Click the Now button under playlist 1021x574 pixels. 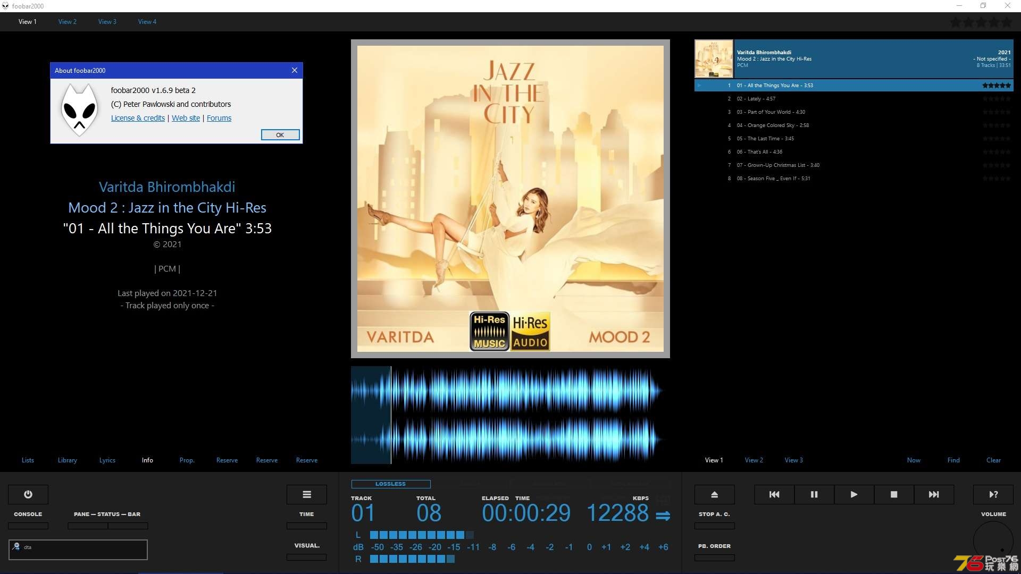(x=914, y=460)
